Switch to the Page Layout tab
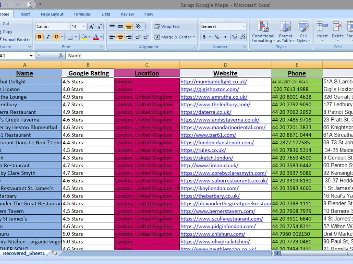353x264 pixels. [x=52, y=14]
